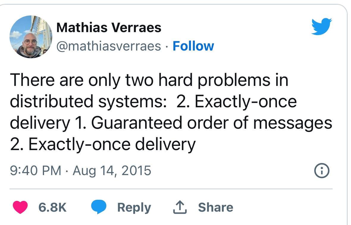
Task: Click the 9:40 PM time text
Action: pyautogui.click(x=35, y=171)
